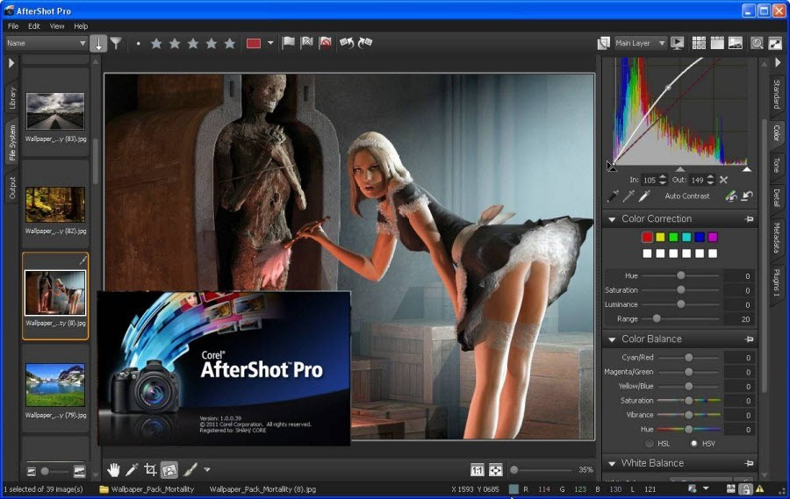Click the Auto Contrast button
790x499 pixels.
coord(687,196)
